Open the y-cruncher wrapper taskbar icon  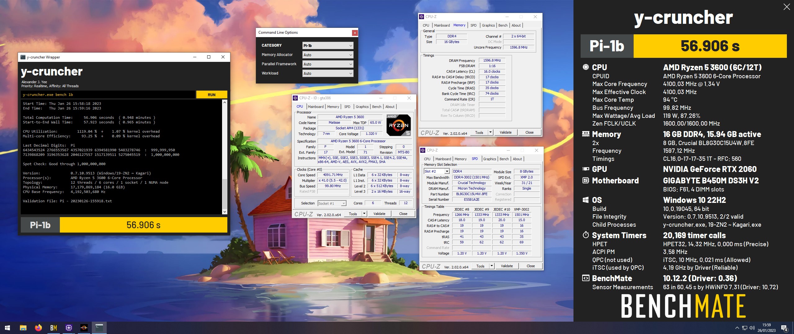pos(99,328)
